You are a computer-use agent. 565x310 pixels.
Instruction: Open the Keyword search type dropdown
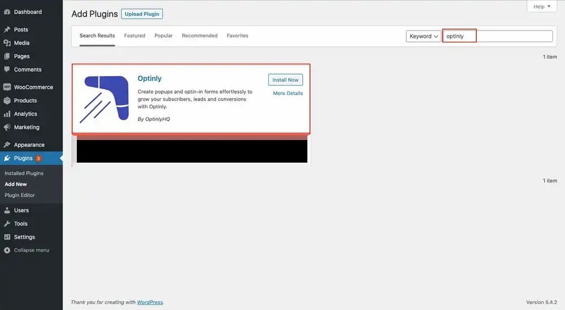coord(423,36)
